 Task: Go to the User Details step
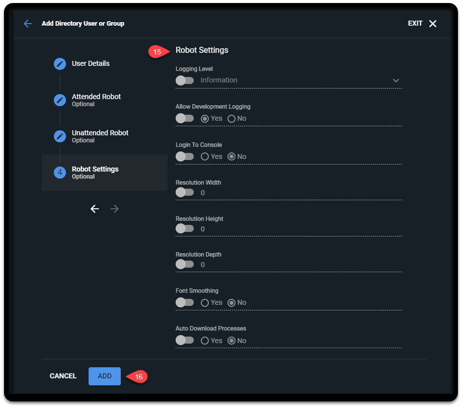pos(91,63)
